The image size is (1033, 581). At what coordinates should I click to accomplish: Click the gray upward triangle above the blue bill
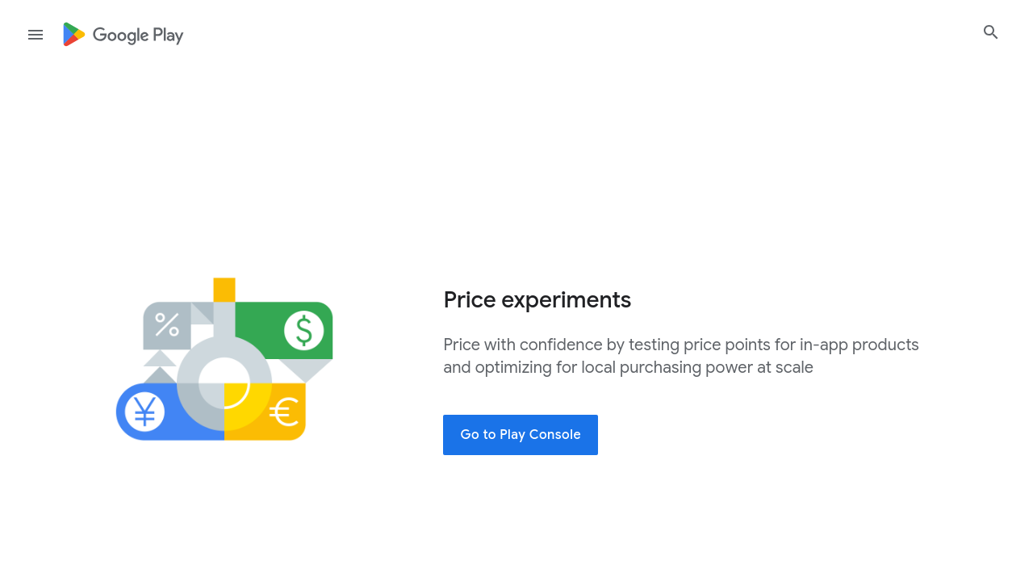160,375
